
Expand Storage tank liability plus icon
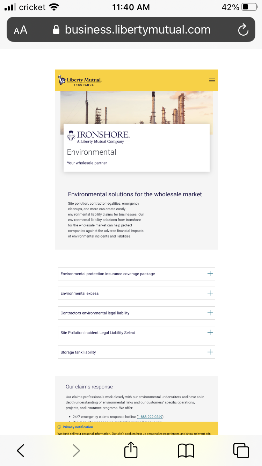click(x=210, y=352)
